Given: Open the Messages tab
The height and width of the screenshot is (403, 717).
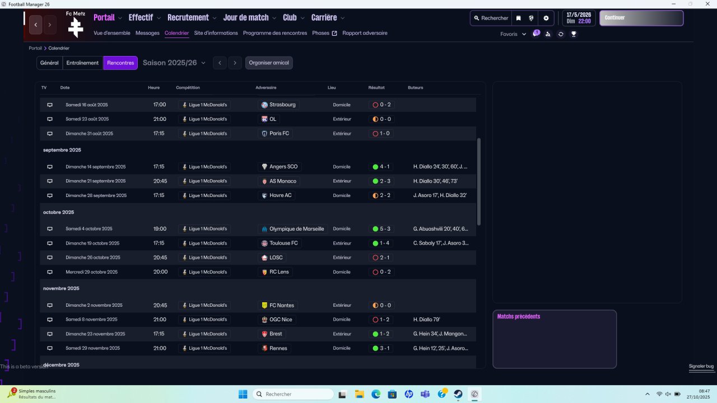Looking at the screenshot, I should (147, 33).
